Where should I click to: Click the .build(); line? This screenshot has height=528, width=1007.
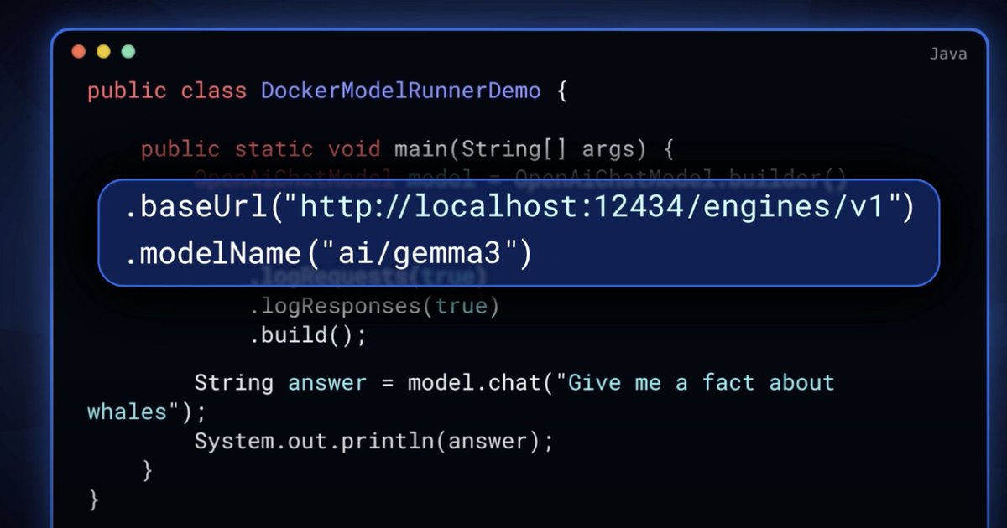pyautogui.click(x=308, y=336)
